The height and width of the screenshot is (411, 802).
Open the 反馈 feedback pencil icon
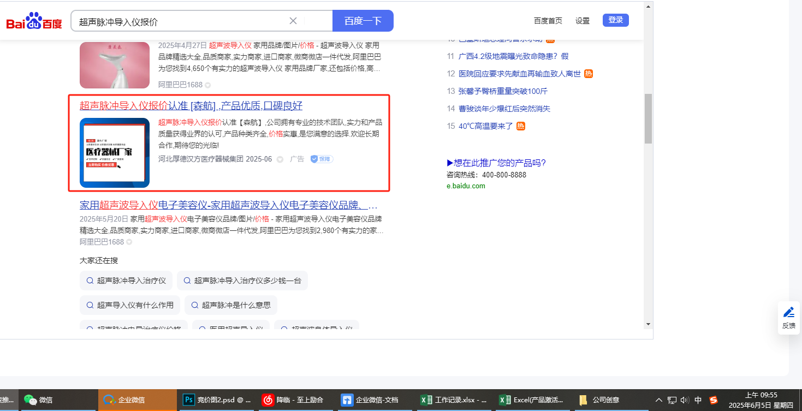[788, 313]
